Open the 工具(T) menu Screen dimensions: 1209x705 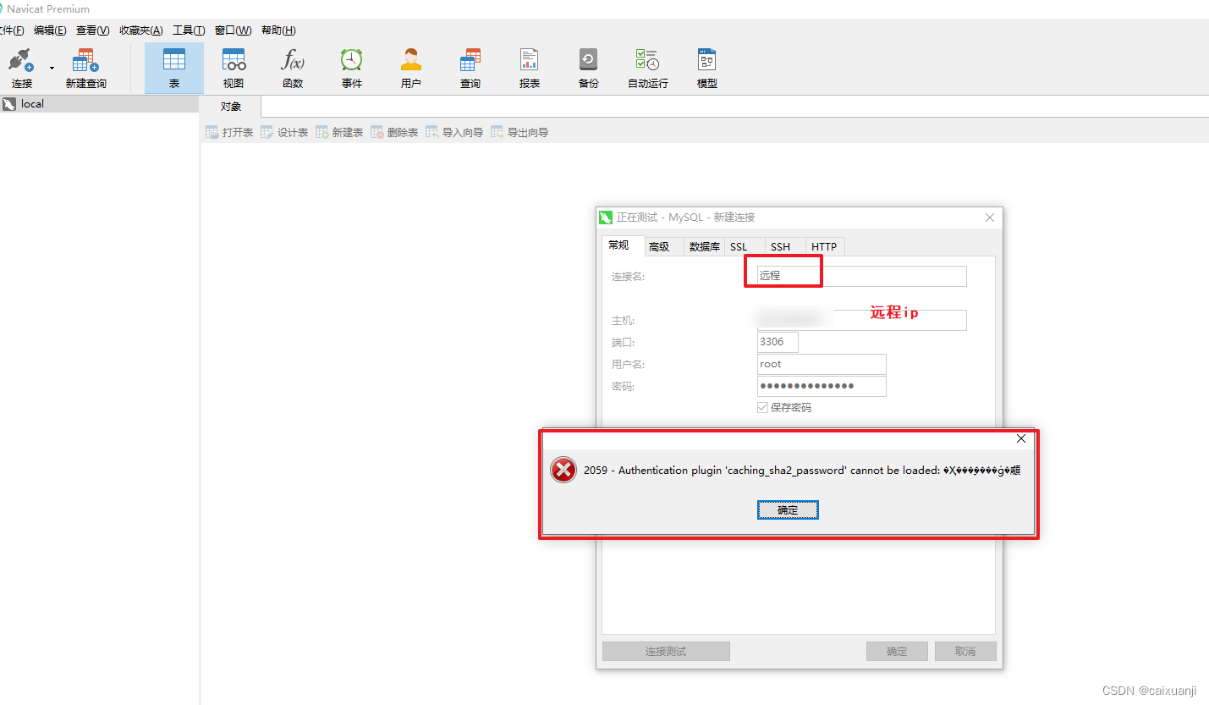click(189, 30)
